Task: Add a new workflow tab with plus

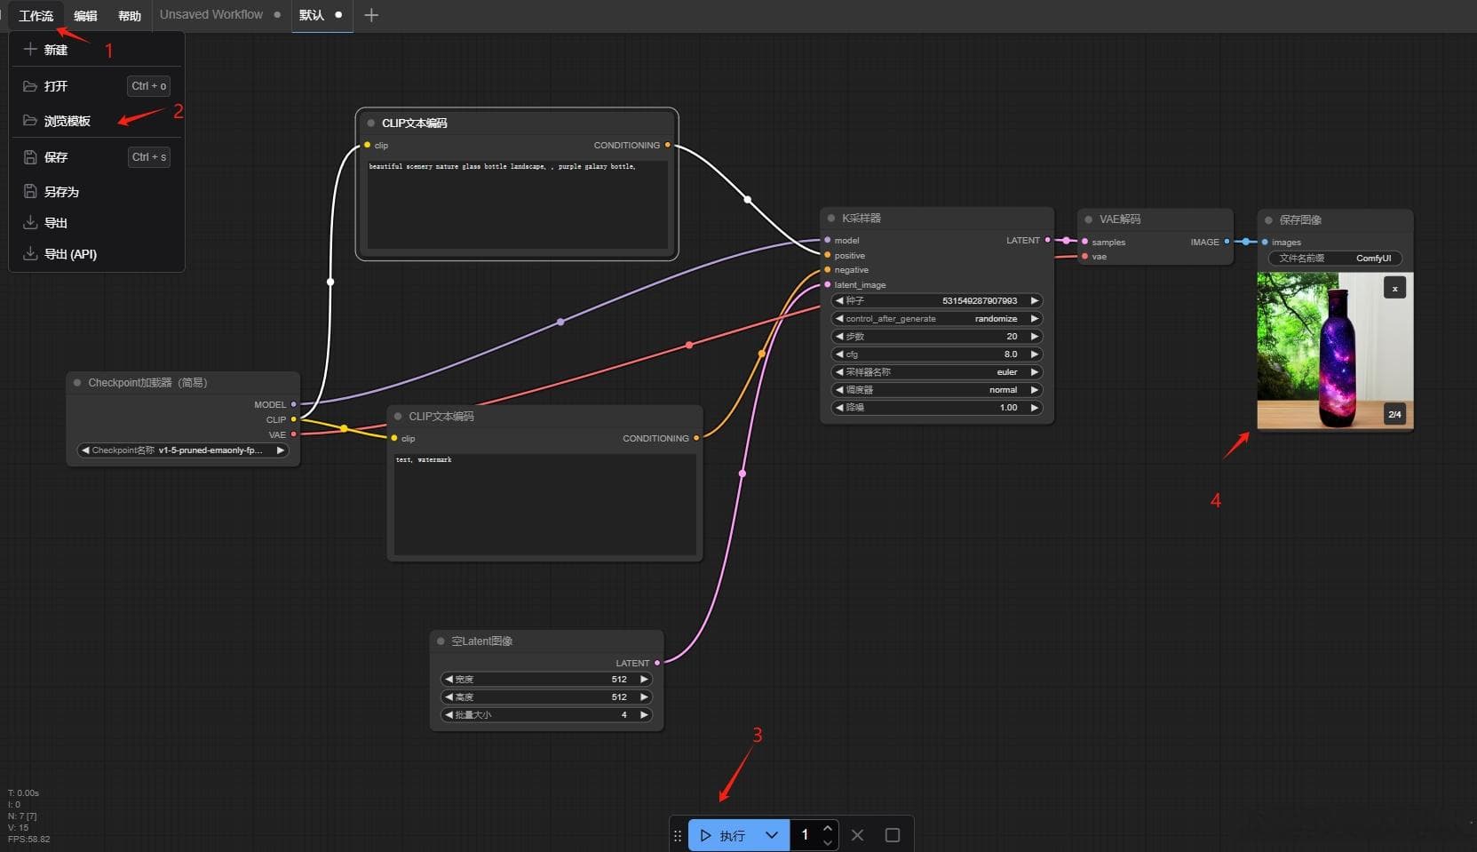Action: point(371,15)
